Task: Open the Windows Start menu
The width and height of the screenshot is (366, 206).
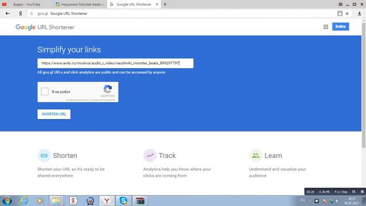Action: click(x=7, y=201)
